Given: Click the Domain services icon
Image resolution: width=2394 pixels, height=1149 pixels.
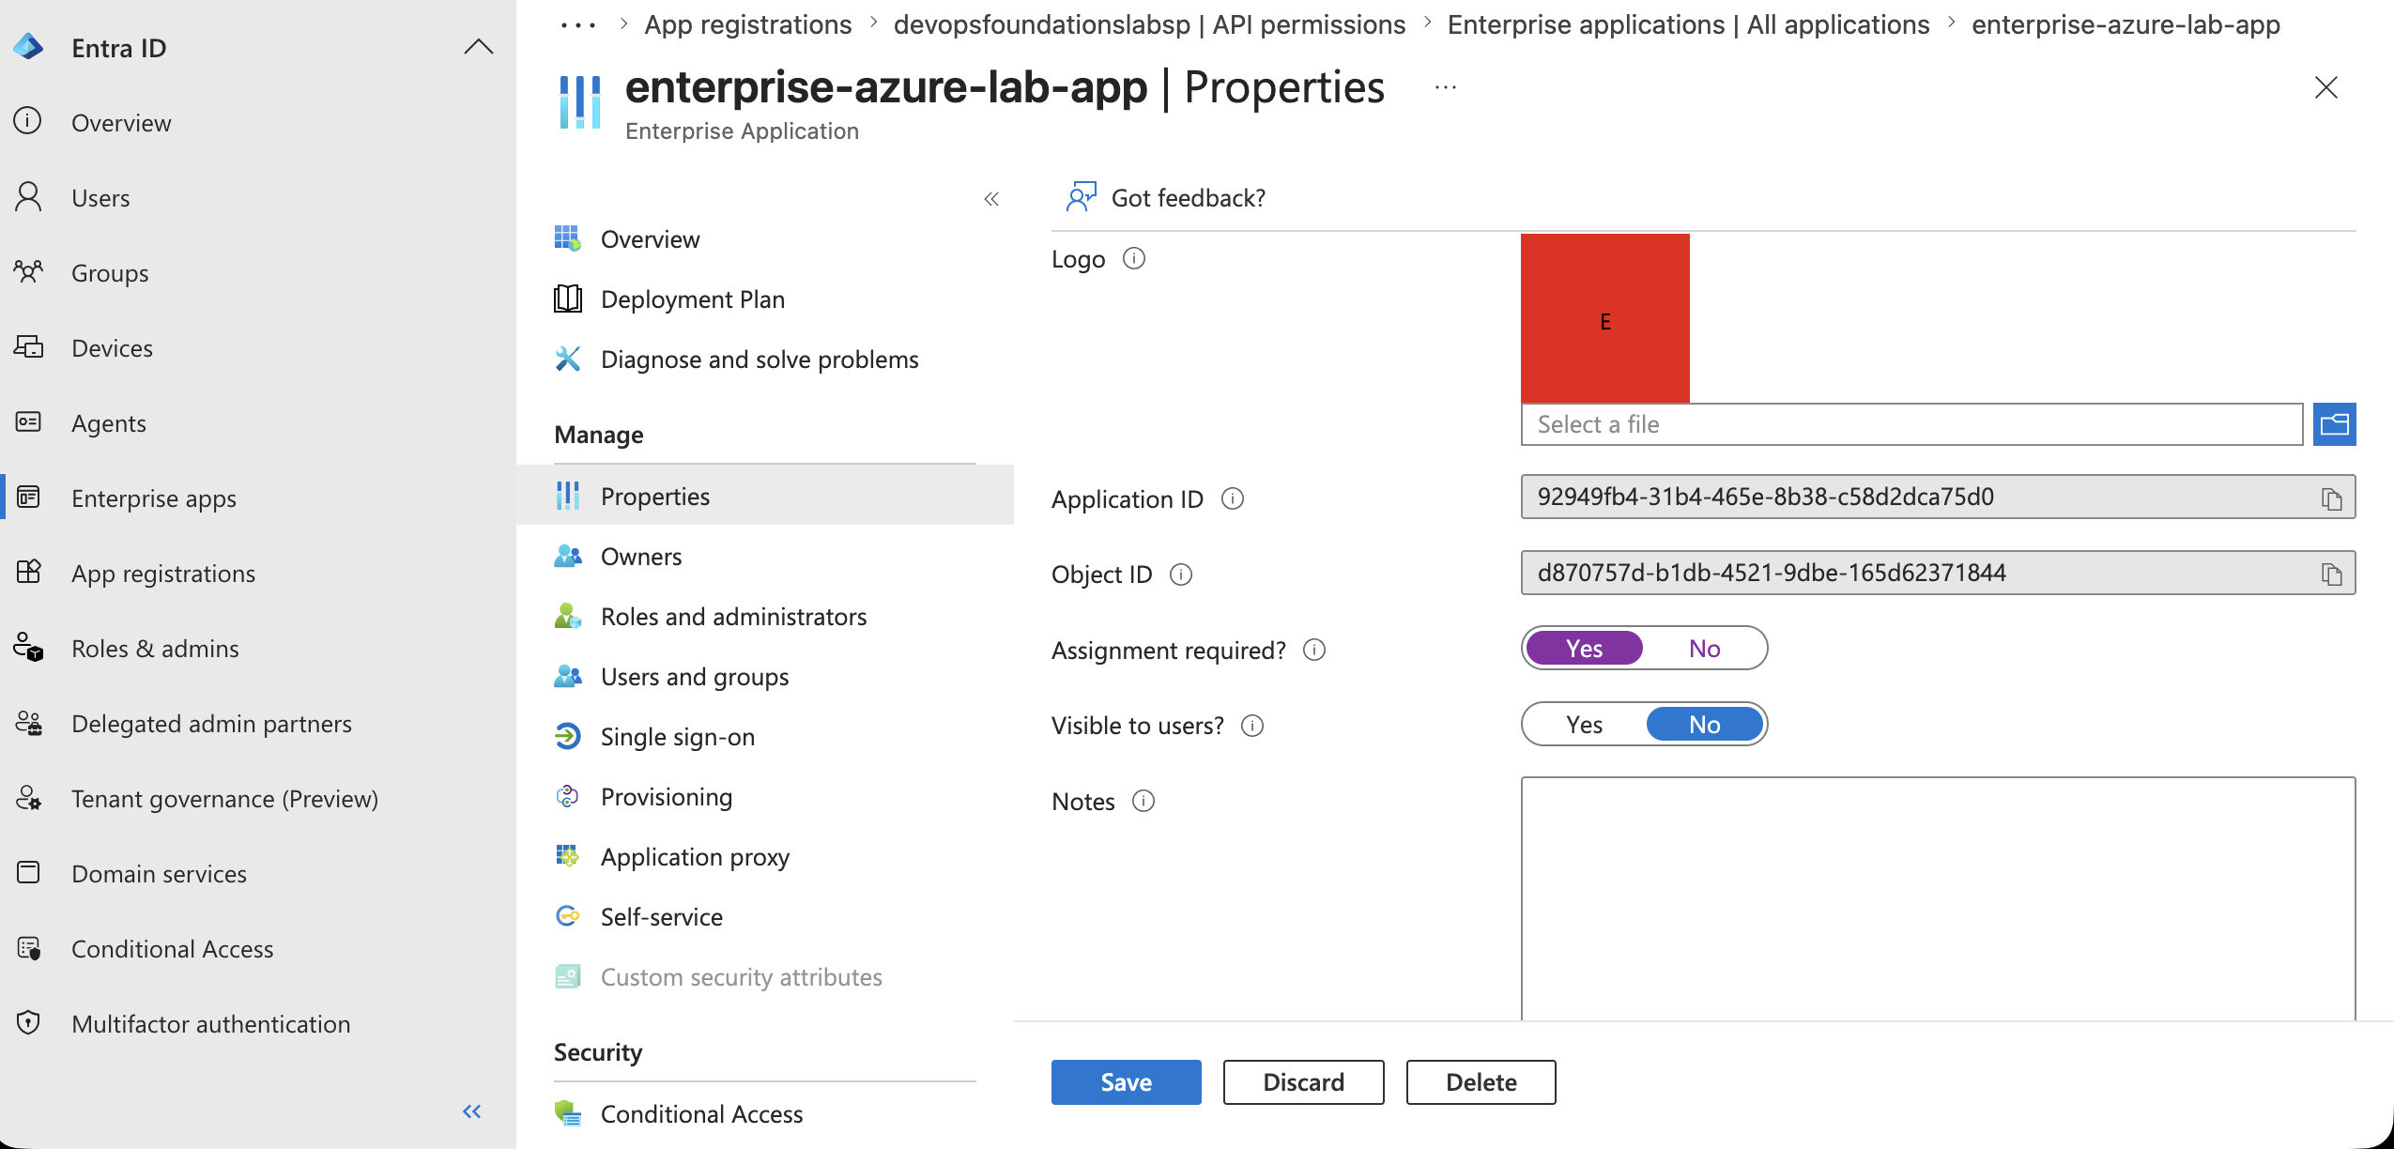Looking at the screenshot, I should tap(28, 873).
